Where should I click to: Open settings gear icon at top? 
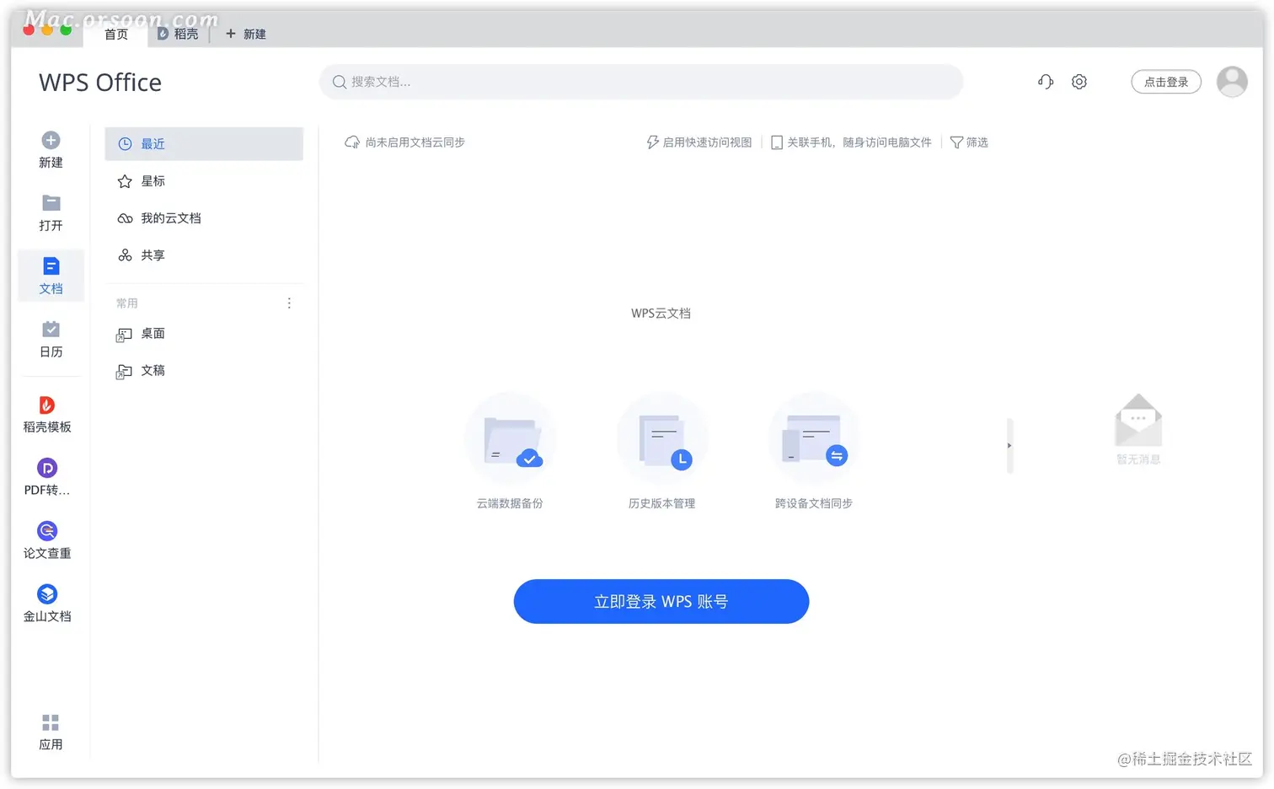[x=1079, y=82]
